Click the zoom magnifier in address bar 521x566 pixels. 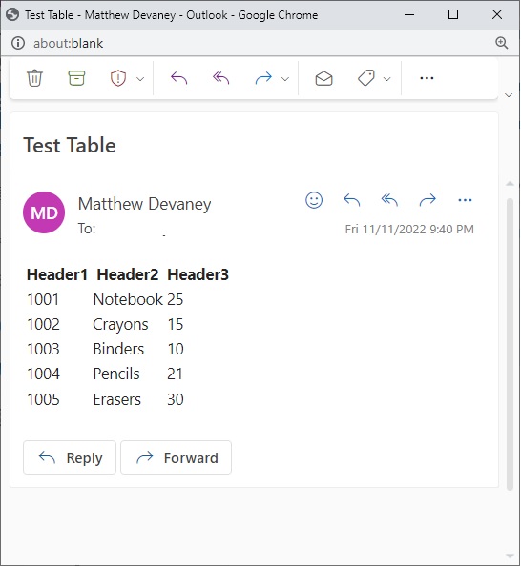(x=502, y=43)
